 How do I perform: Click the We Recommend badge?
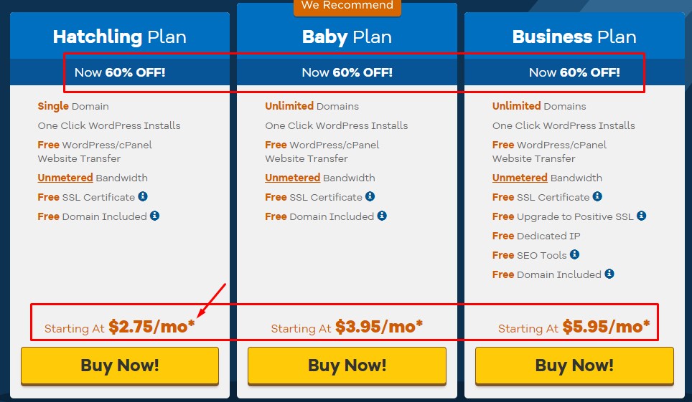(x=347, y=6)
